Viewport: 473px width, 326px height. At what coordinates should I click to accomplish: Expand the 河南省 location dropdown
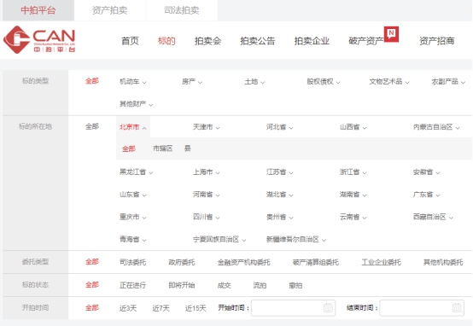coord(207,195)
